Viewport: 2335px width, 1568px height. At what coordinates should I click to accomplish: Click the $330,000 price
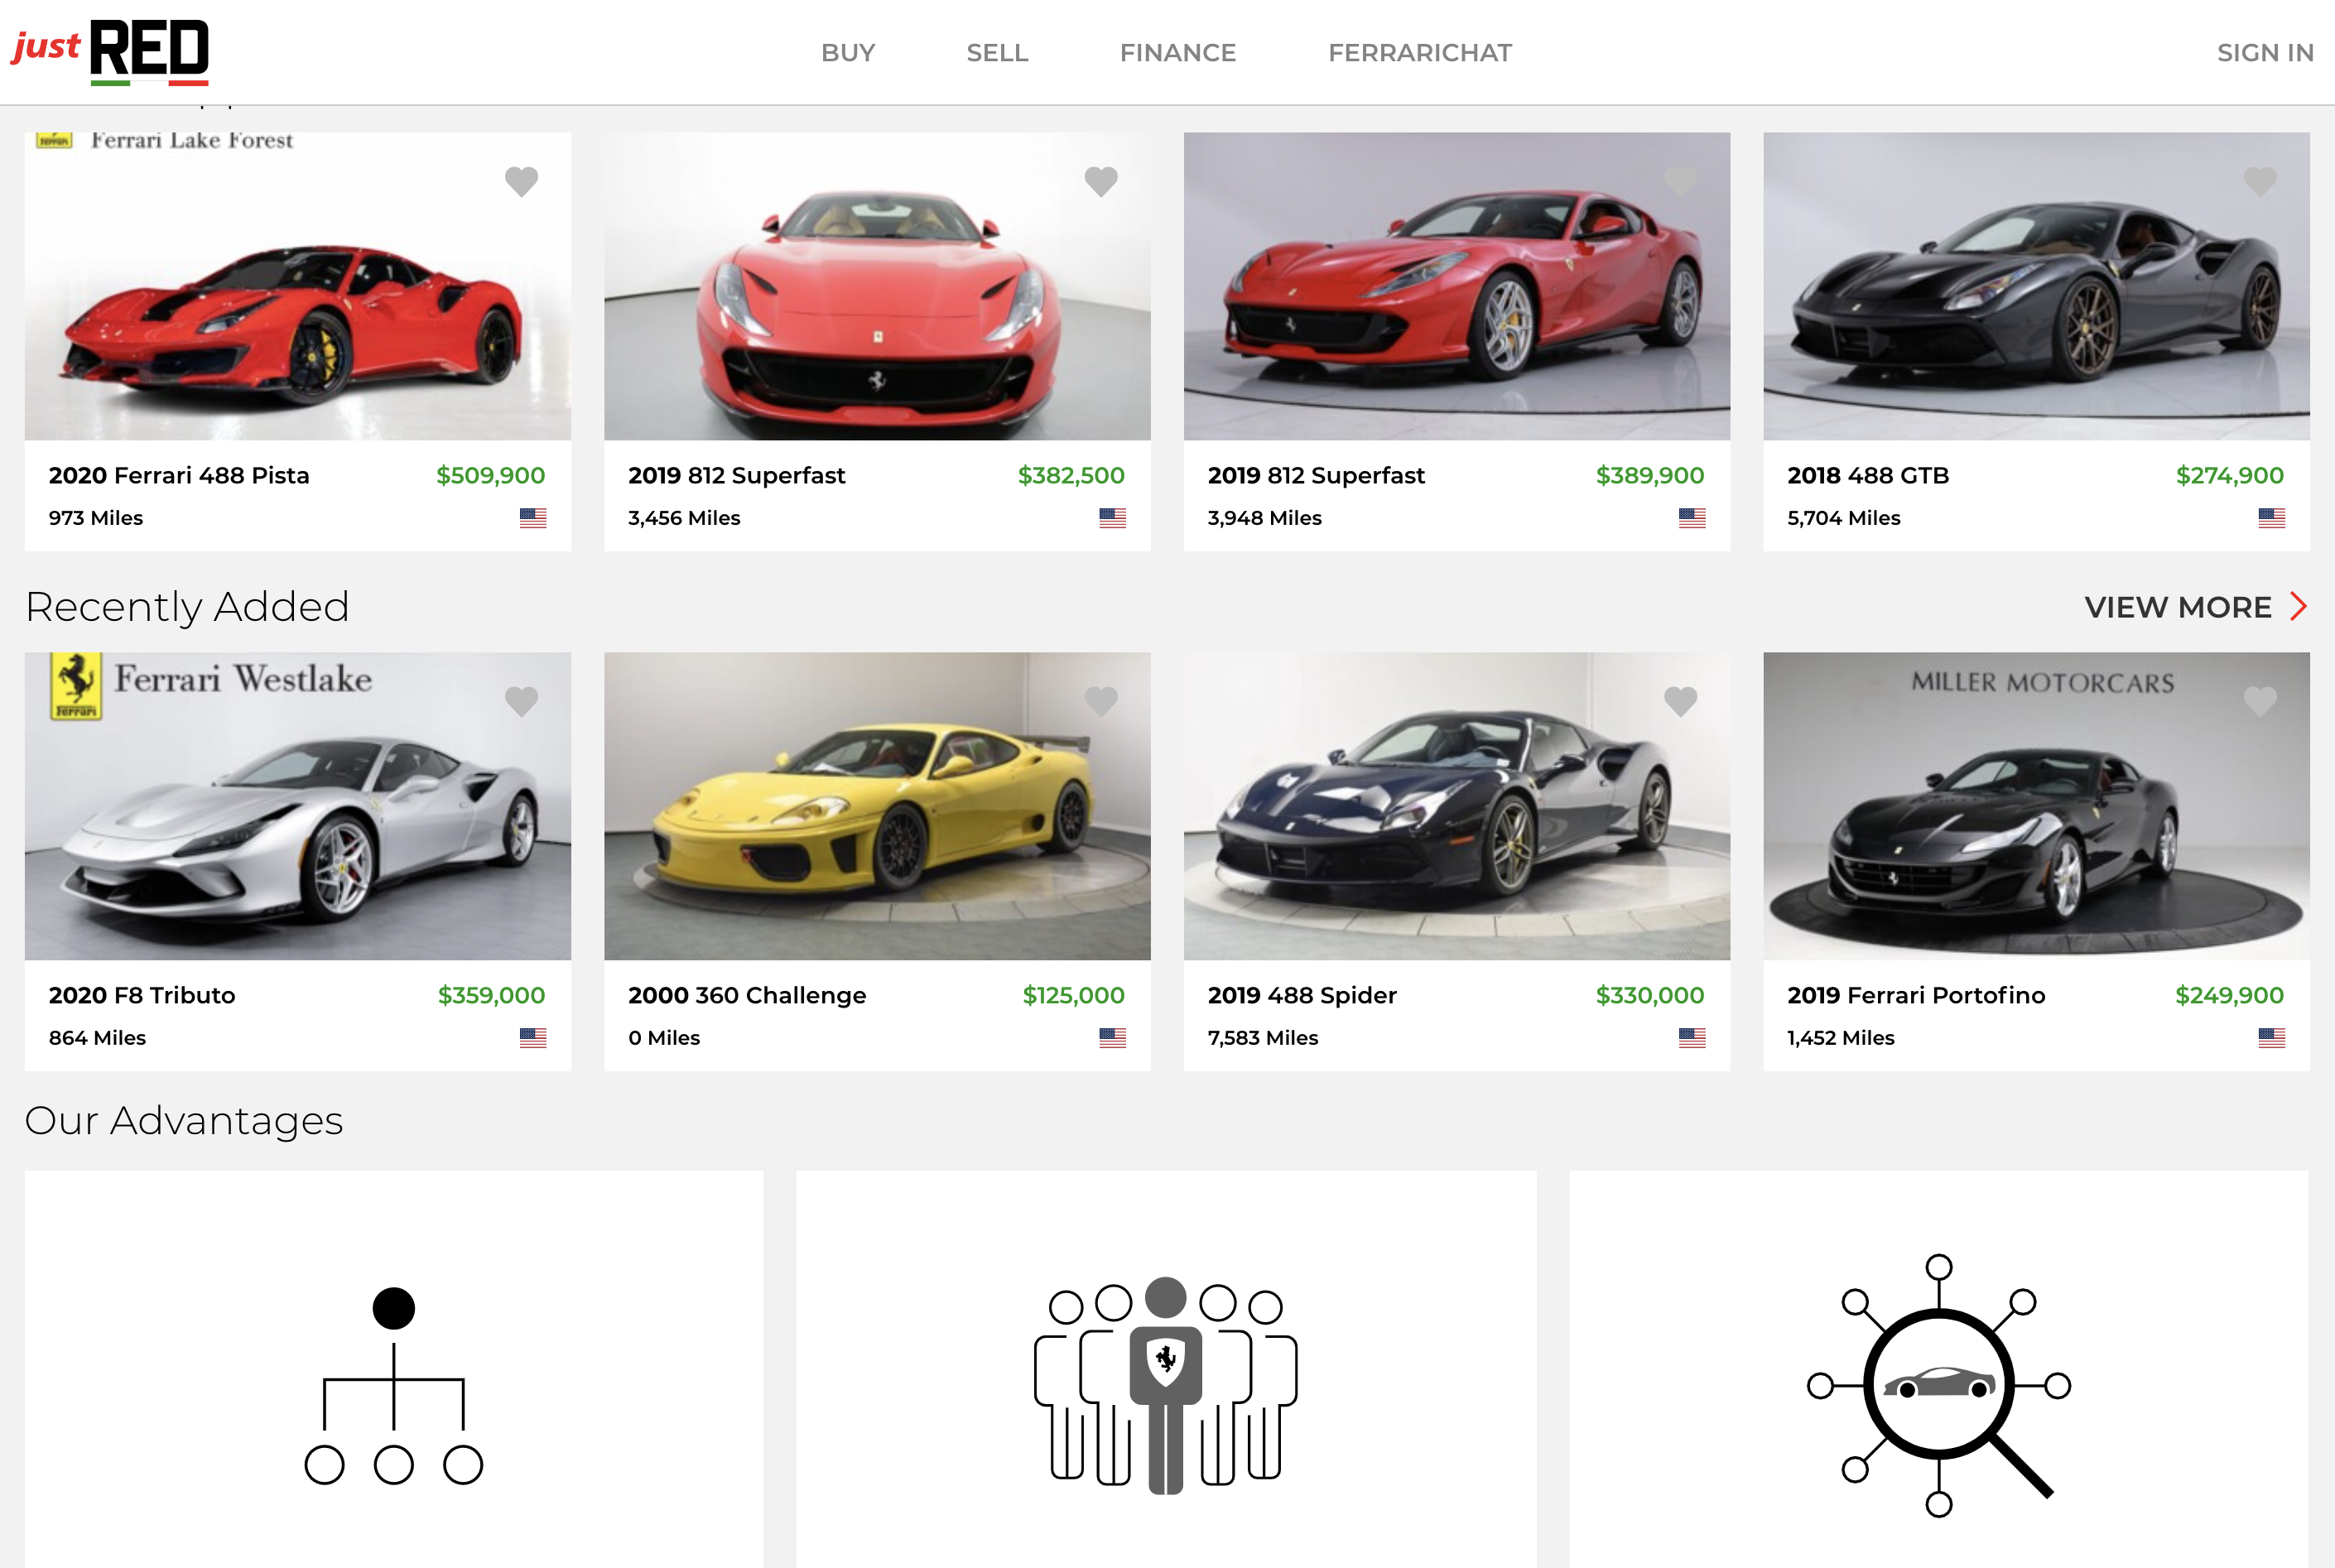coord(1650,996)
